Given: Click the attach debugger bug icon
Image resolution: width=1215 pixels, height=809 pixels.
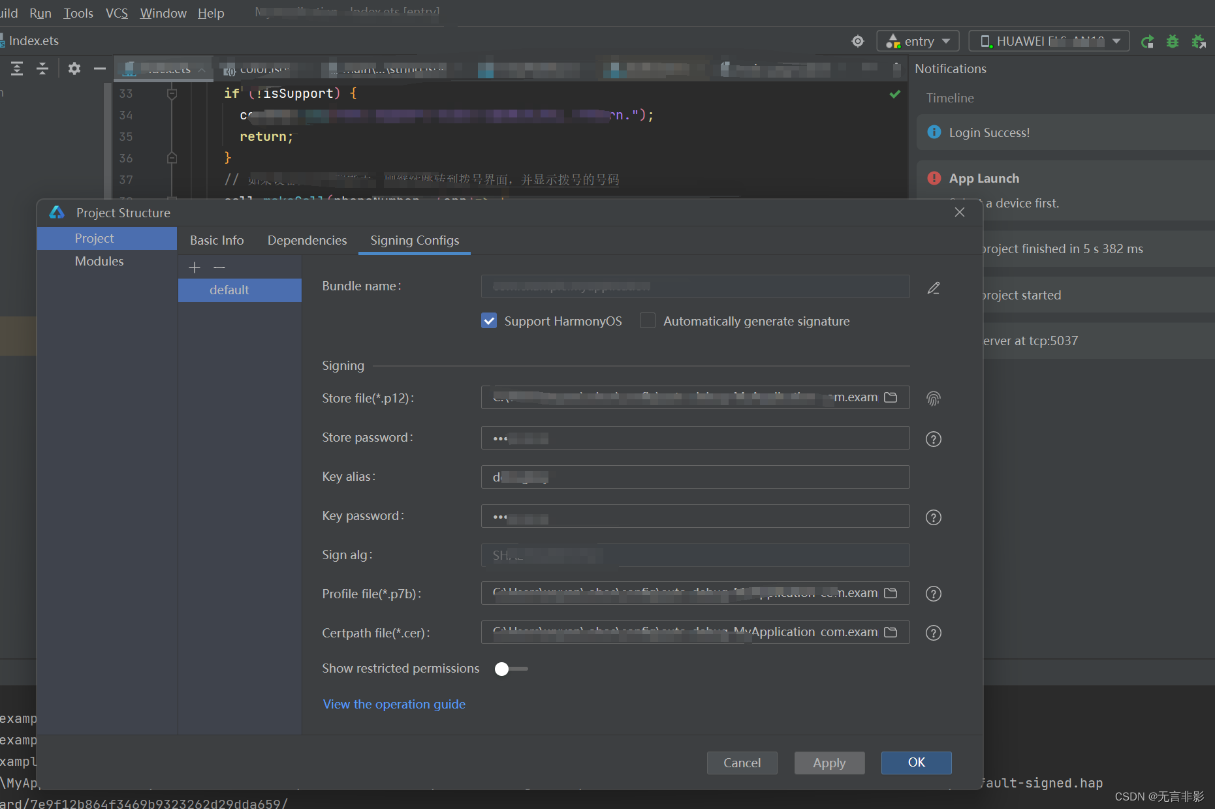Looking at the screenshot, I should (1199, 42).
